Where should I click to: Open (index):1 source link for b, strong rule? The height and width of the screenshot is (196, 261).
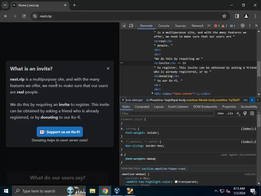[249, 129]
